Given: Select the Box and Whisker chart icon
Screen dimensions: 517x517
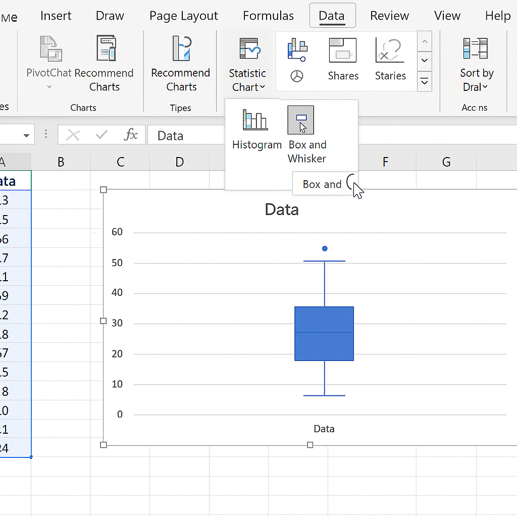Looking at the screenshot, I should point(301,120).
